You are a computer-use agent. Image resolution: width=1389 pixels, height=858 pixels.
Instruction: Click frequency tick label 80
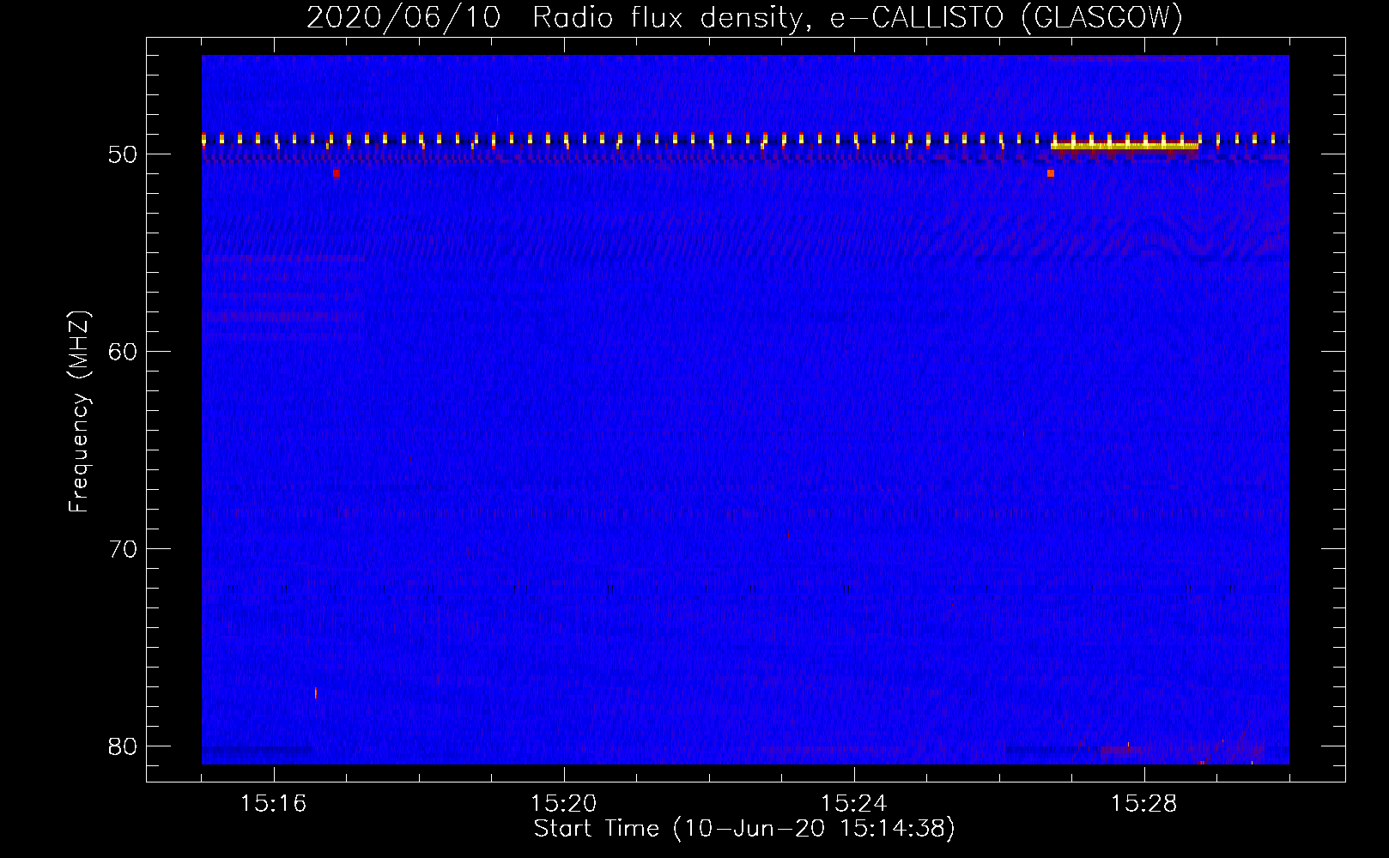[x=123, y=746]
